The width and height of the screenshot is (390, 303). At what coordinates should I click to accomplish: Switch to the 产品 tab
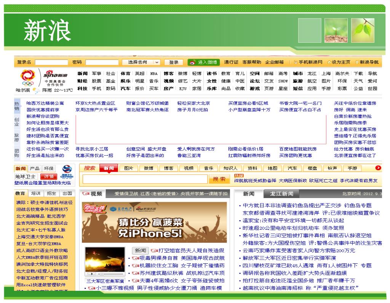(34, 168)
